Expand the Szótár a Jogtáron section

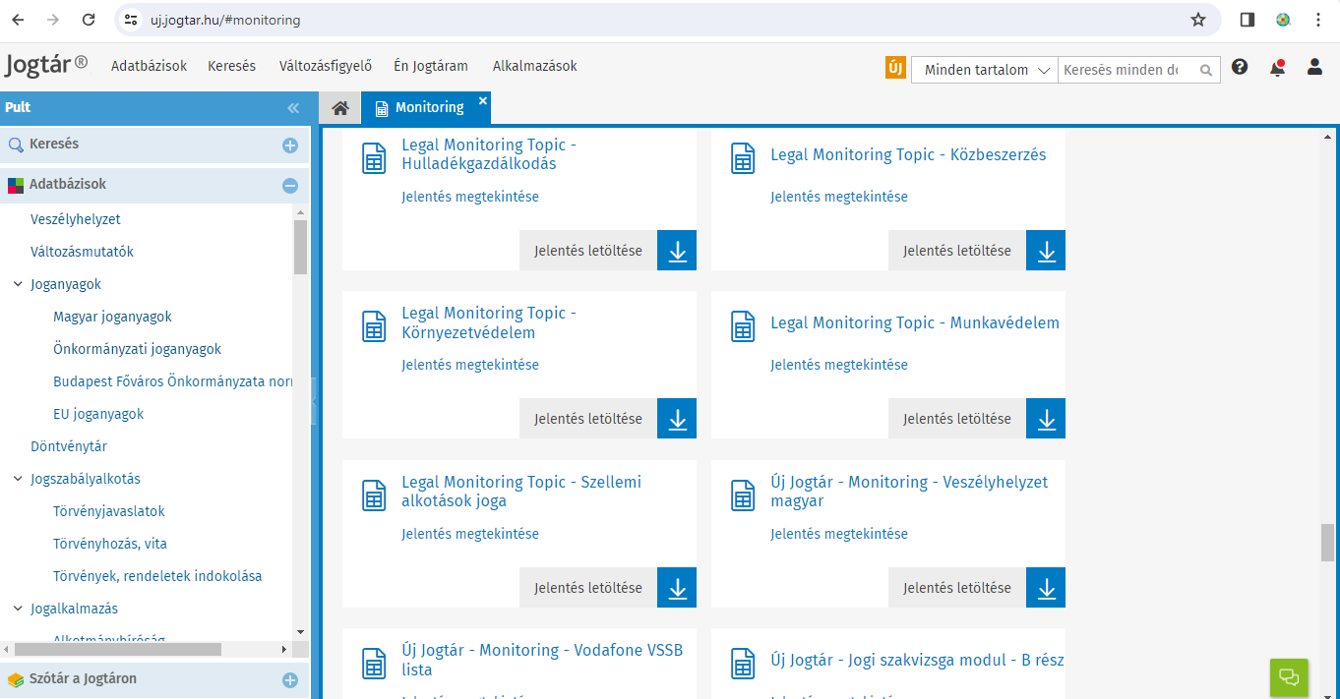click(x=290, y=679)
